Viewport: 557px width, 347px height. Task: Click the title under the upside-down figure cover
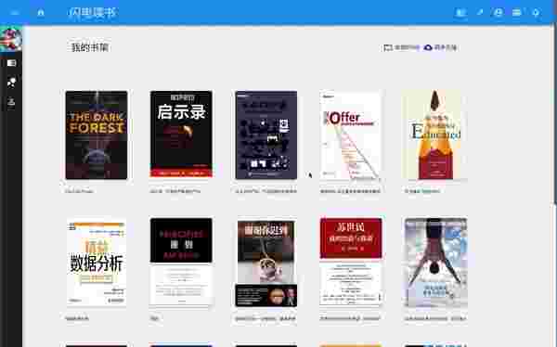click(x=435, y=318)
